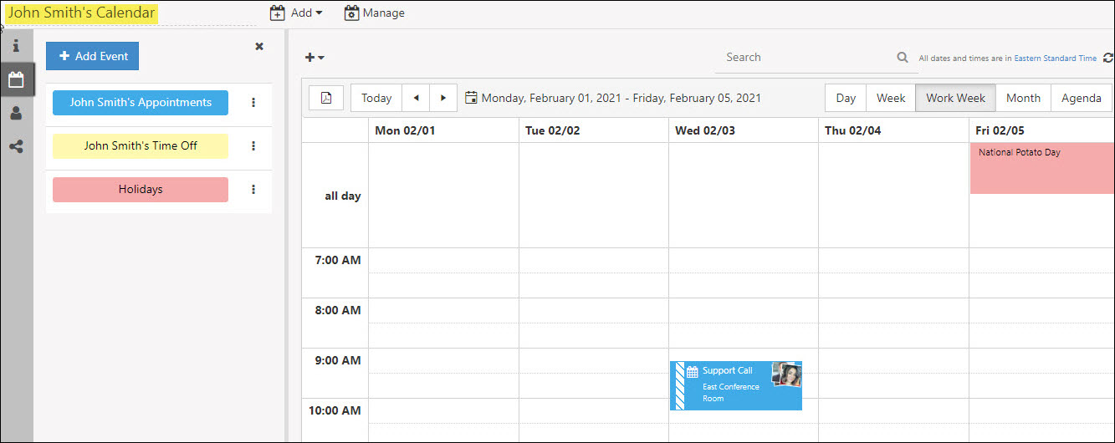Image resolution: width=1115 pixels, height=443 pixels.
Task: Click the Support Call attendee photo
Action: click(786, 374)
